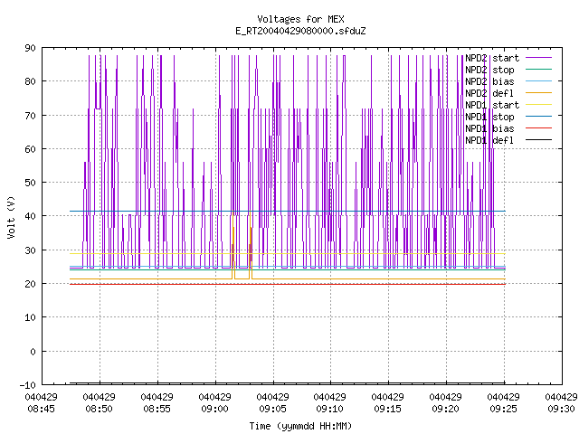Select the 'NPD2 defl' legend label

coord(489,93)
